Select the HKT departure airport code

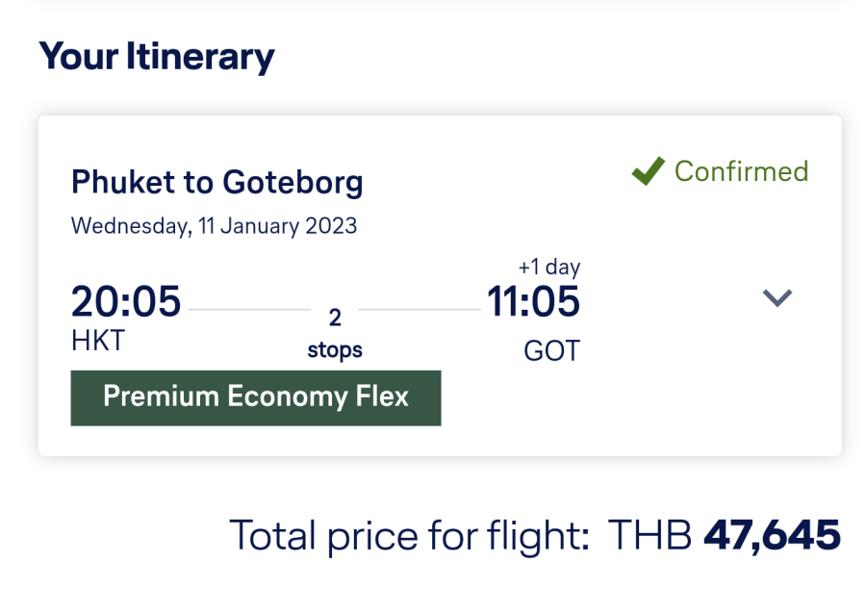(98, 341)
